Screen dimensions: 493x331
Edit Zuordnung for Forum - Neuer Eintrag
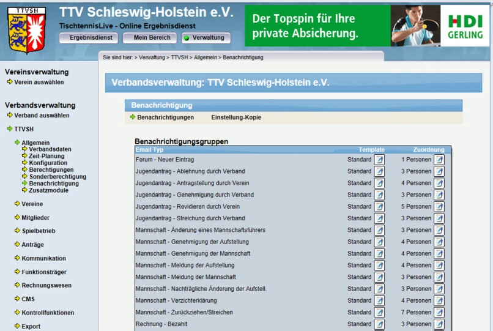point(439,160)
